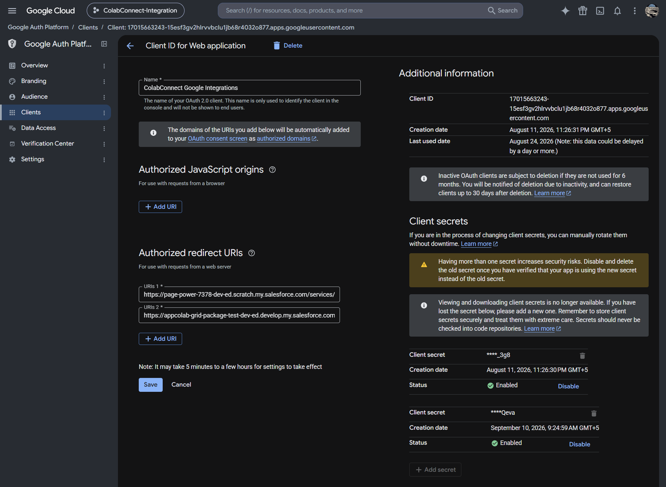Open Learn more about inactive client deletion
Image resolution: width=666 pixels, height=487 pixels.
coord(553,193)
